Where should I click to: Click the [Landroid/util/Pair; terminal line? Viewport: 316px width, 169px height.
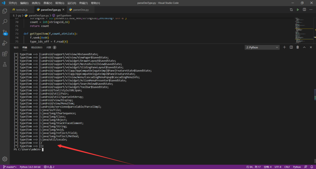tap(41, 94)
